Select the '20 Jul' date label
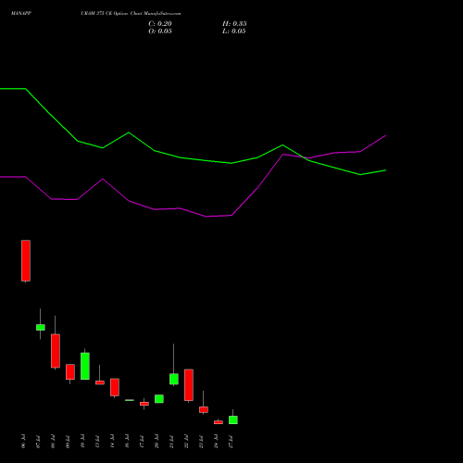This screenshot has width=463, height=463. coord(156,441)
